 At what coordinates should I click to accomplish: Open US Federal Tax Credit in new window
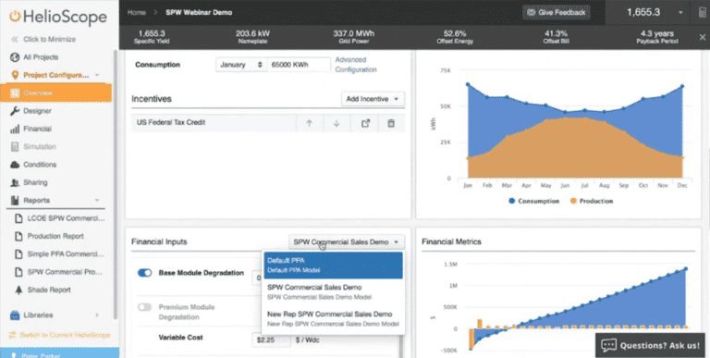coord(365,123)
